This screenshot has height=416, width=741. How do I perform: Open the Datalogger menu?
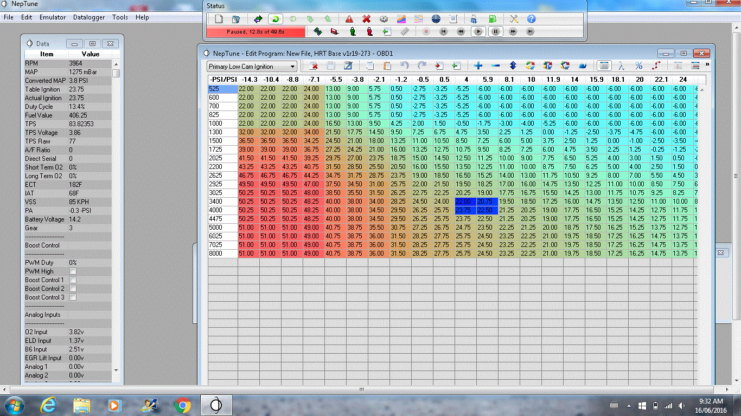[x=89, y=17]
